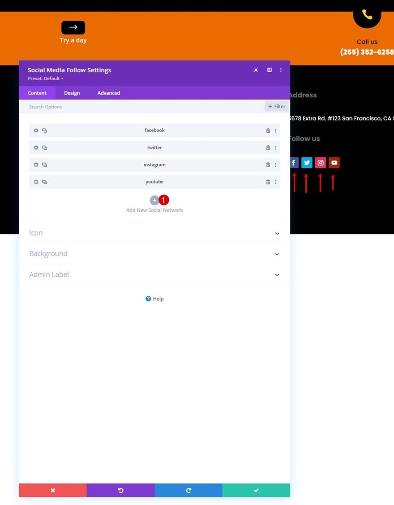Expand the Background section
Image resolution: width=394 pixels, height=505 pixels.
point(154,254)
